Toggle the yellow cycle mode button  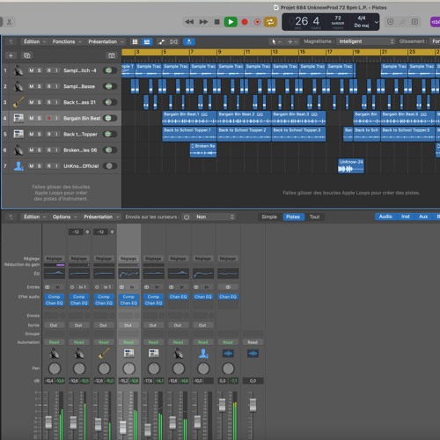[270, 22]
